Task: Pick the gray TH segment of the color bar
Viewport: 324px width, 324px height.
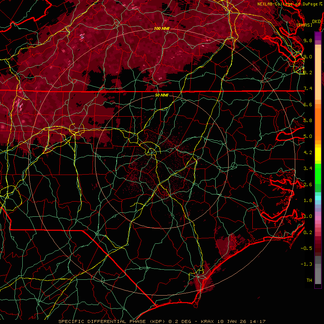Action: click(318, 276)
